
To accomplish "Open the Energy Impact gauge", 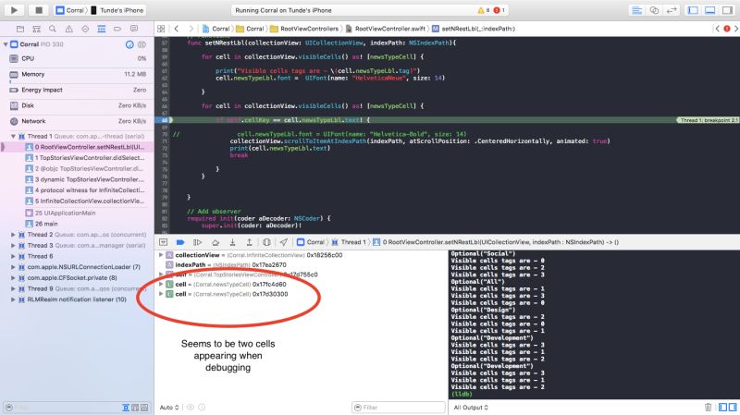I will [x=78, y=90].
